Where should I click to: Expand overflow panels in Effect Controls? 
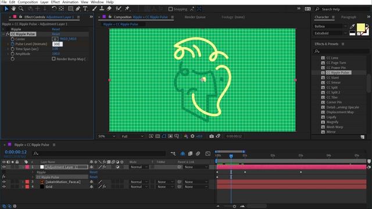(x=91, y=17)
